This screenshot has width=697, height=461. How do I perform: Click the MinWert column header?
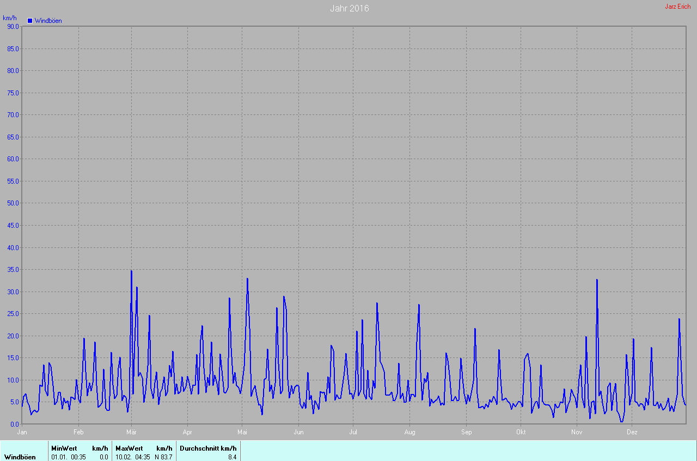point(64,448)
